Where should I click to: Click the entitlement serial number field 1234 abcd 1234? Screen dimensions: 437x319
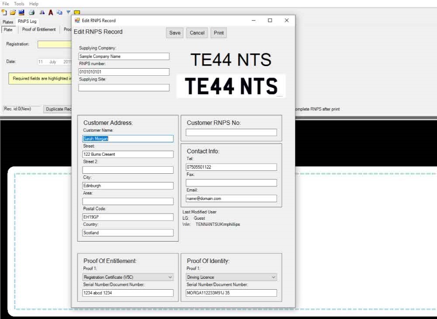click(128, 293)
